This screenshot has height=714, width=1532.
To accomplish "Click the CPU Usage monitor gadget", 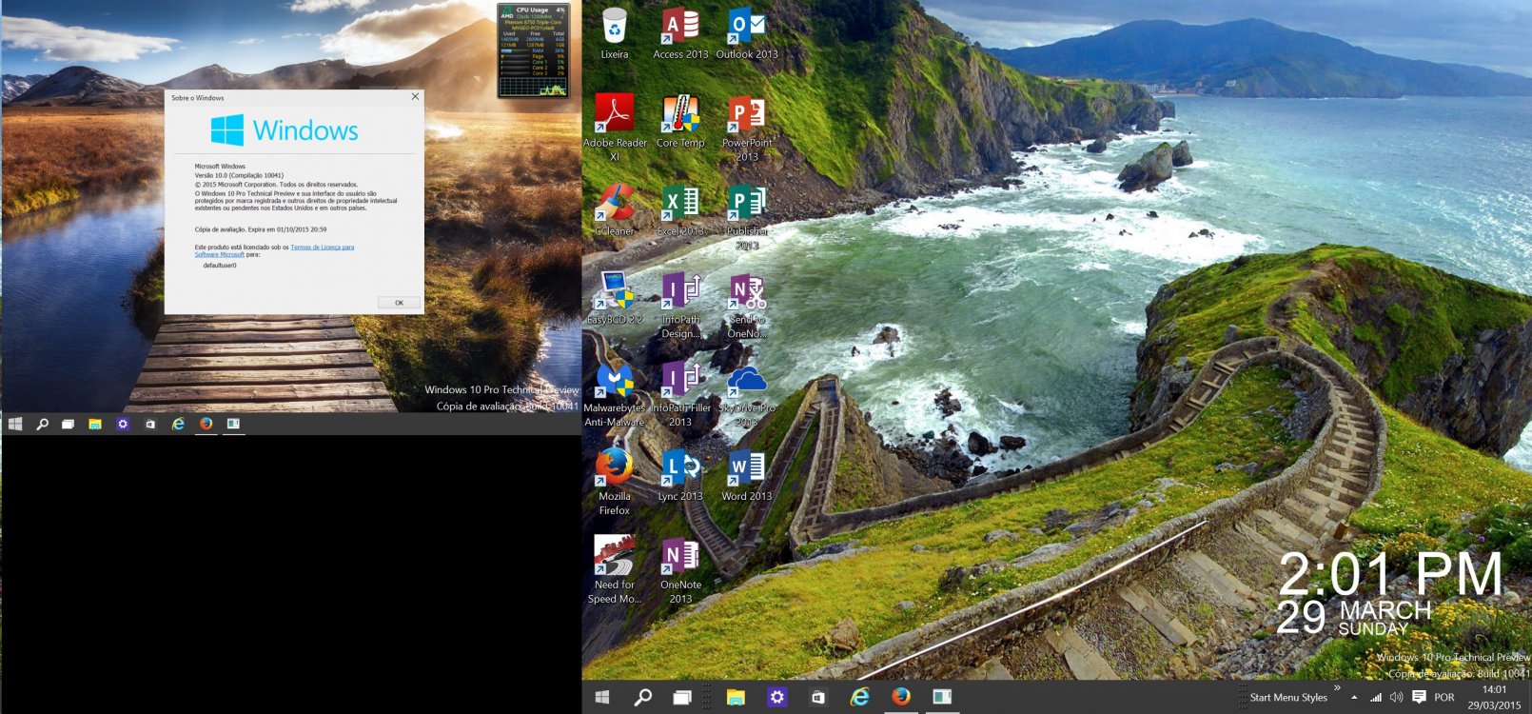I will coord(533,50).
